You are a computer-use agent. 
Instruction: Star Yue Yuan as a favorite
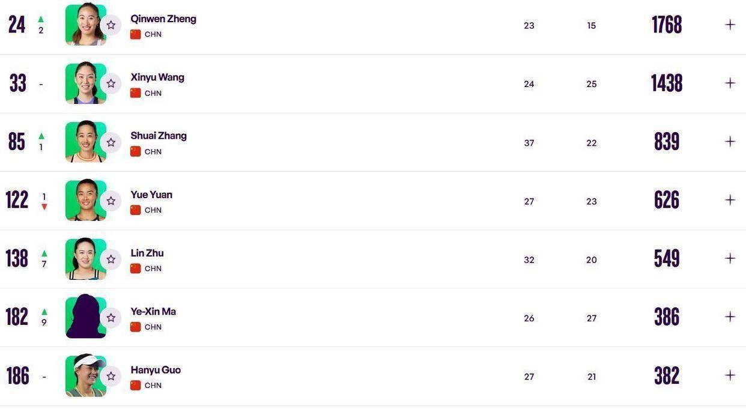pyautogui.click(x=111, y=201)
